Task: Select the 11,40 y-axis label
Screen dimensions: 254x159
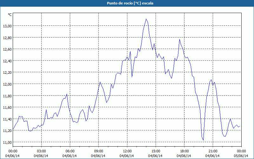Action: (x=7, y=119)
